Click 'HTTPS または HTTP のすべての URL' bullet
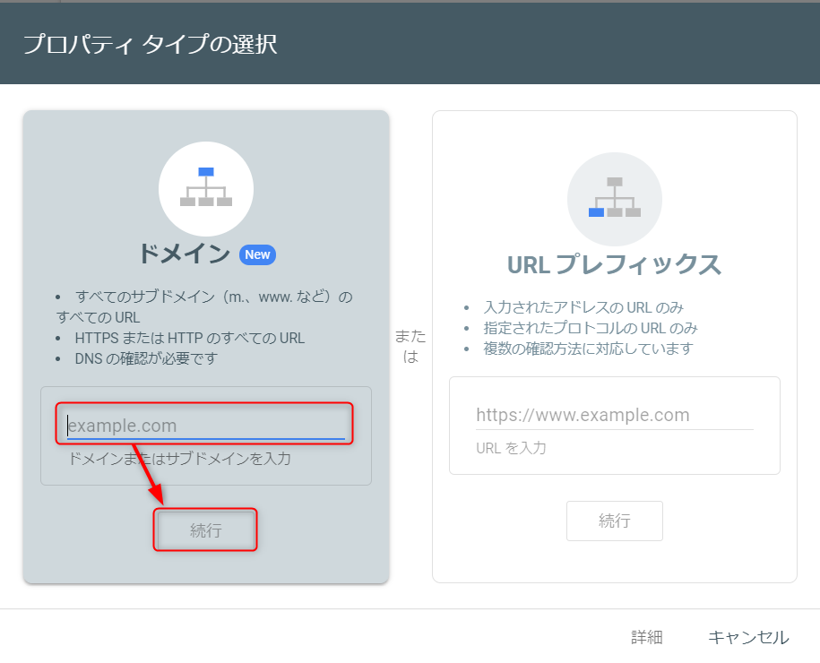 point(190,338)
